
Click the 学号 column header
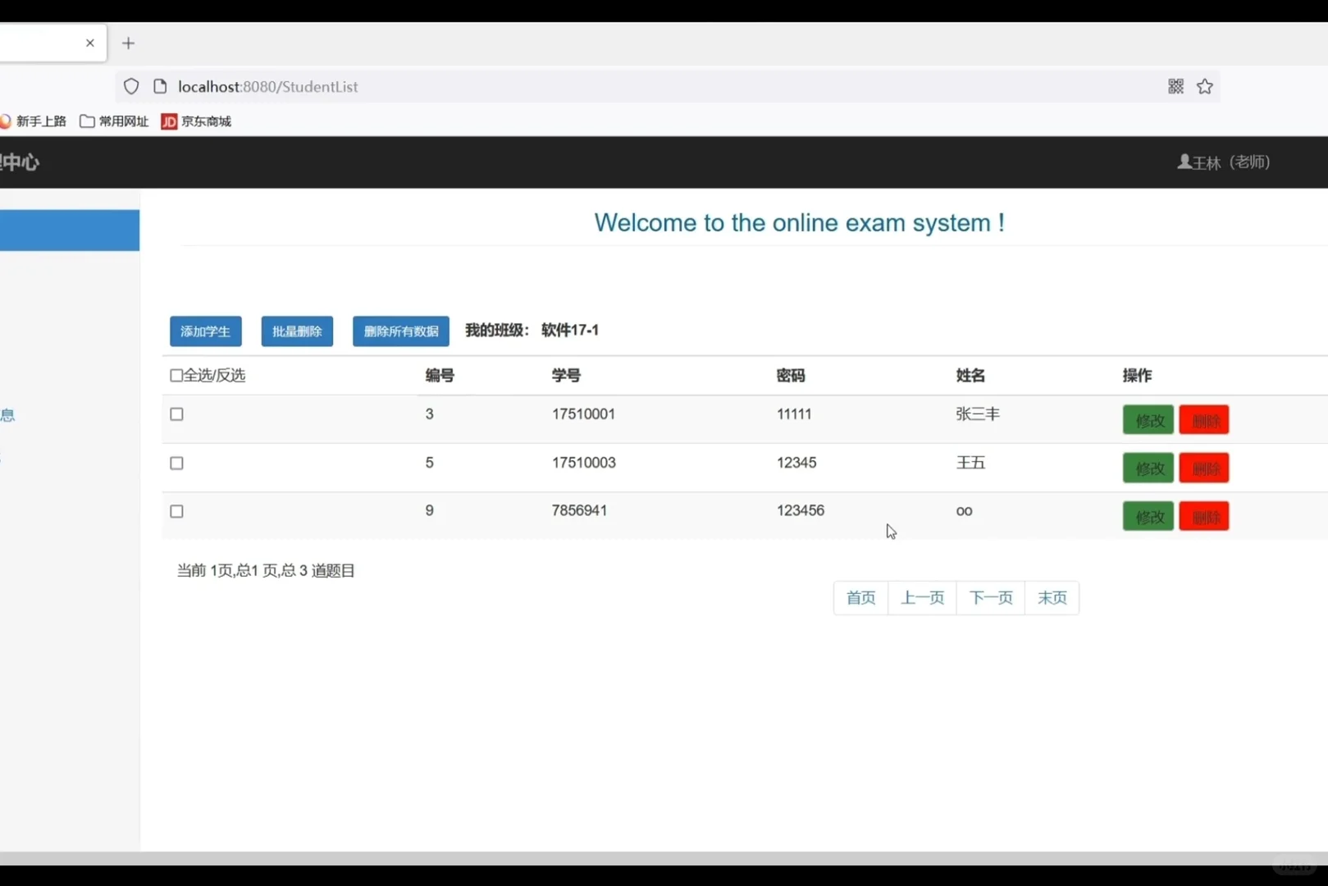point(566,376)
